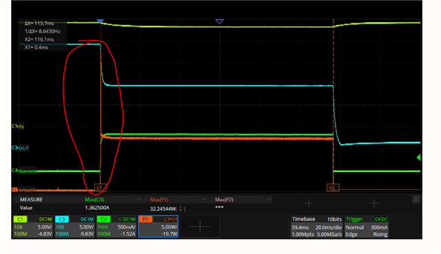Open the Trigger settings box

point(367,226)
